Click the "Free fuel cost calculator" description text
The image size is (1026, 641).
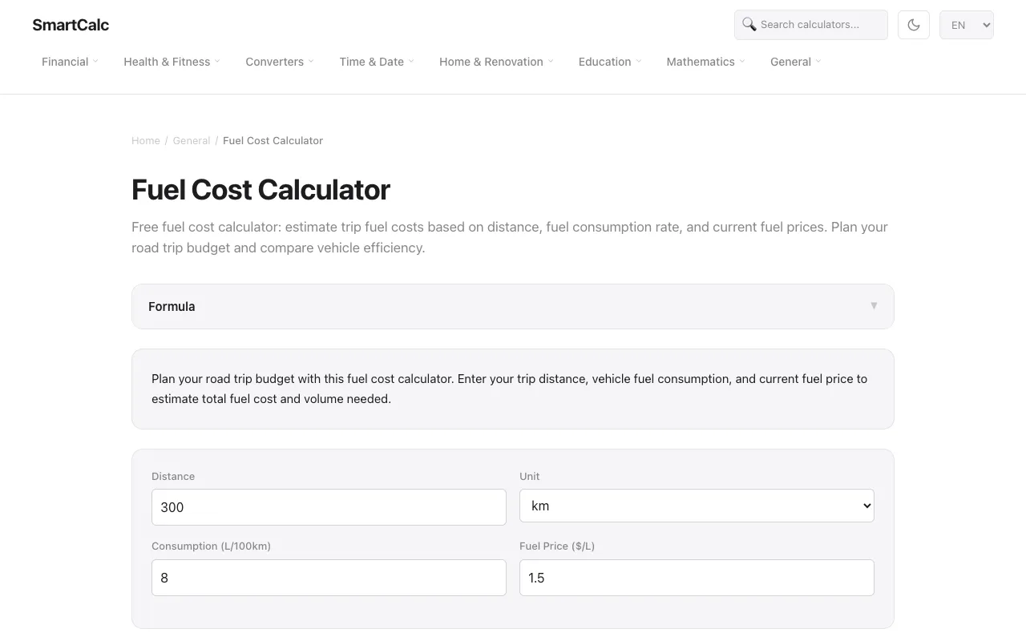coord(510,237)
